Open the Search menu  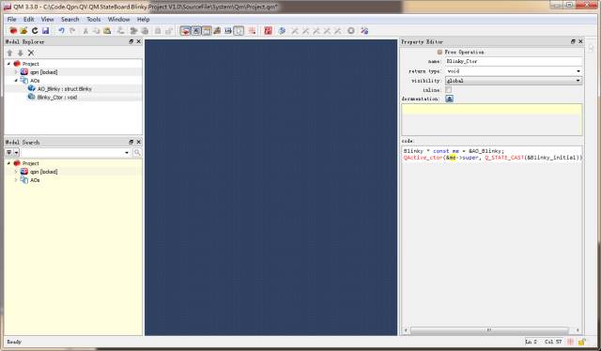pos(69,19)
